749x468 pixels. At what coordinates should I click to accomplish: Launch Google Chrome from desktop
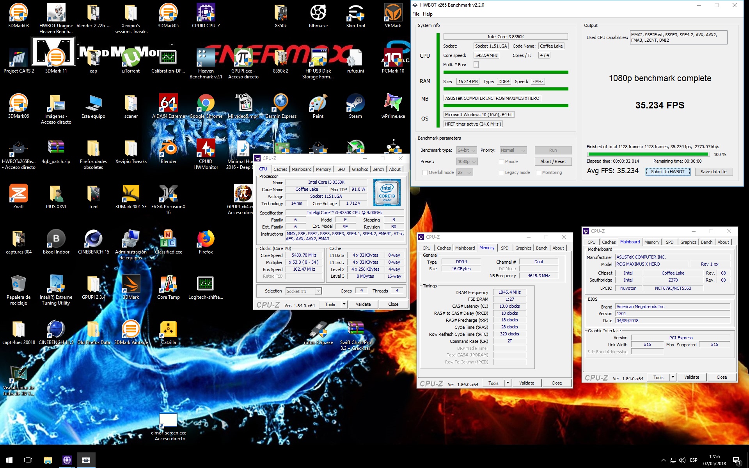[206, 106]
